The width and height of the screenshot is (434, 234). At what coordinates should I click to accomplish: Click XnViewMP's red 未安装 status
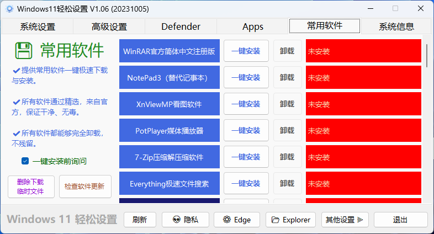363,104
